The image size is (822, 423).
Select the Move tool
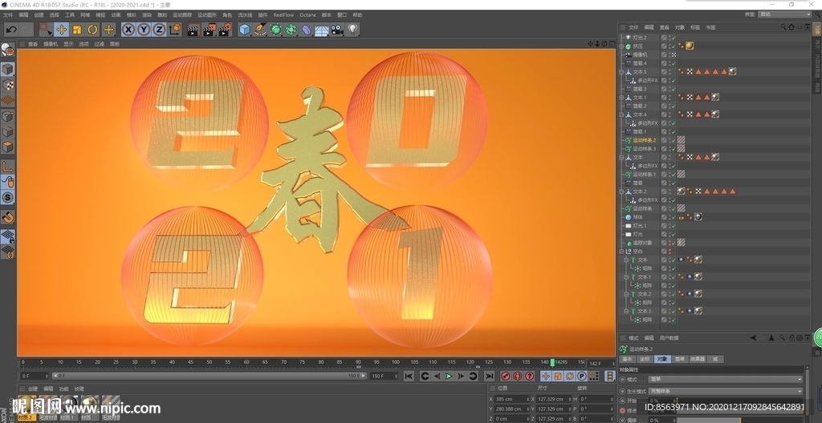[61, 30]
